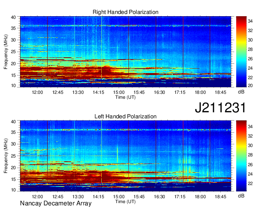The height and width of the screenshot is (208, 257).
Task: Click 18:45 tick on Right Handed time axis
Action: click(220, 92)
